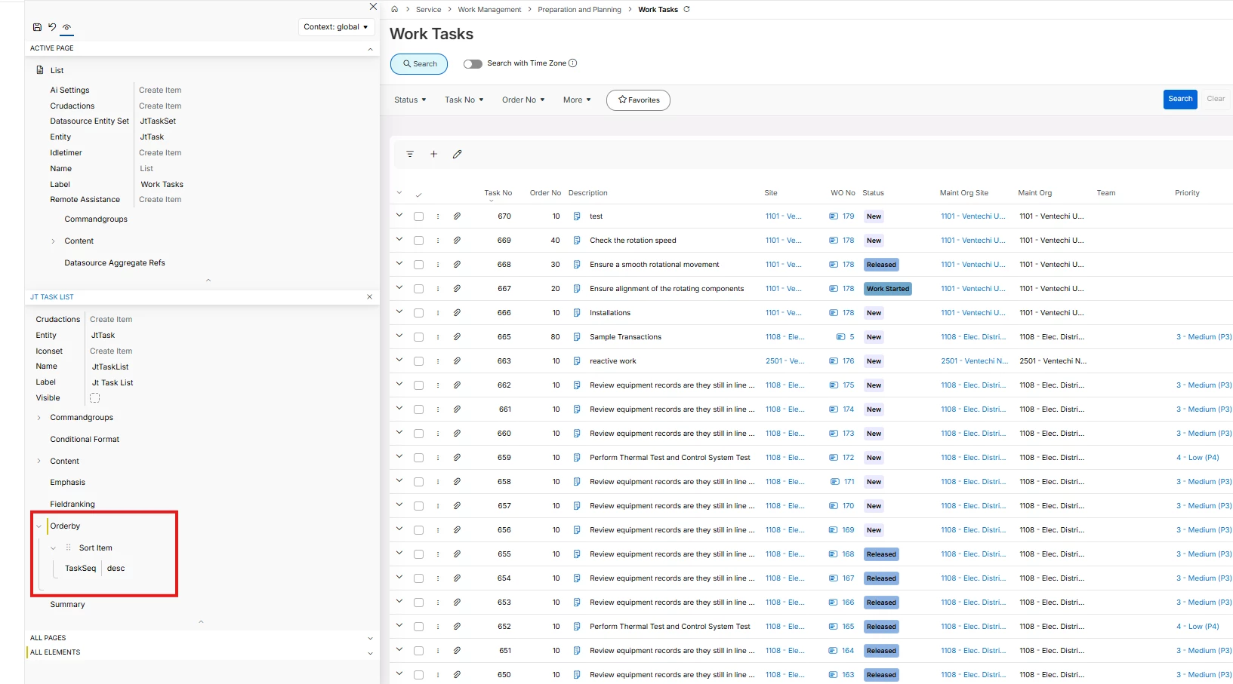
Task: Open the row menu dots for task 670
Action: (x=438, y=216)
